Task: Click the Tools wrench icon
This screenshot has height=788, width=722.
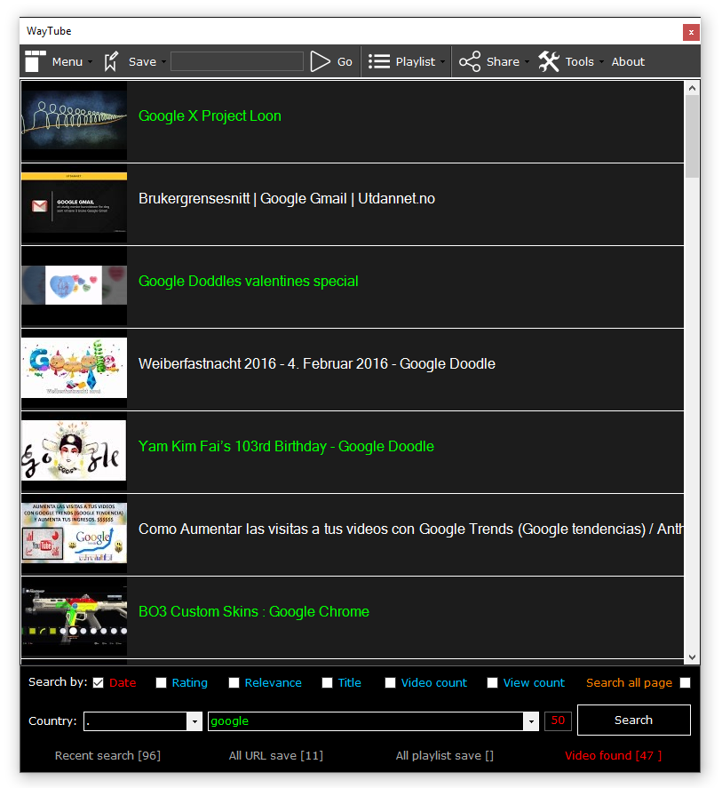Action: (549, 61)
